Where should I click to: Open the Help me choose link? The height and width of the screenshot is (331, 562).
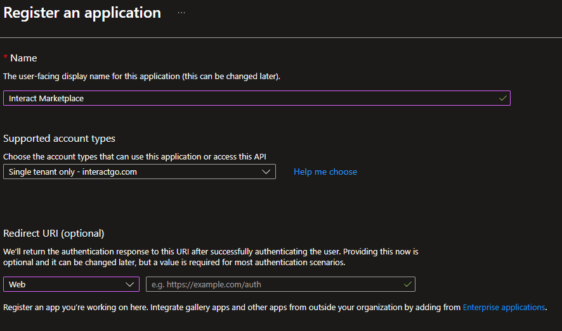325,172
